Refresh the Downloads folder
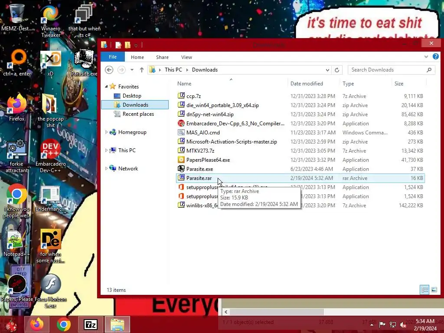The image size is (444, 333). 337,70
